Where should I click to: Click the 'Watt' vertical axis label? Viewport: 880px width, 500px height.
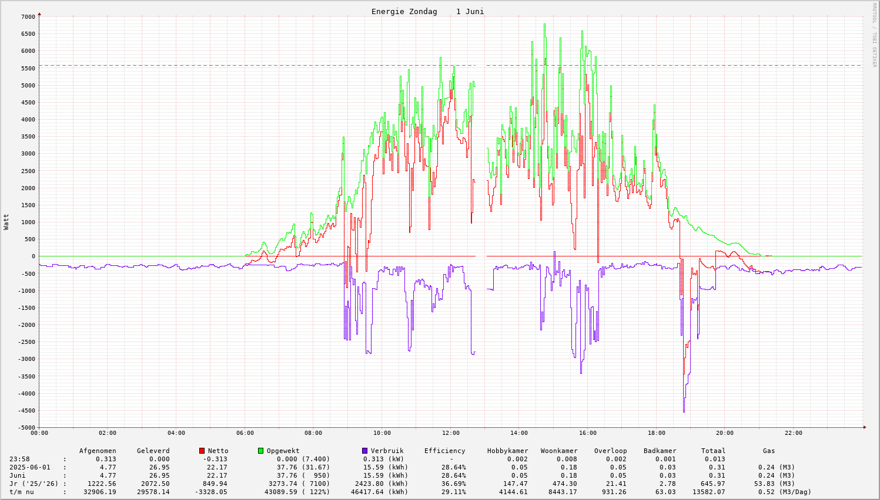[x=6, y=222]
